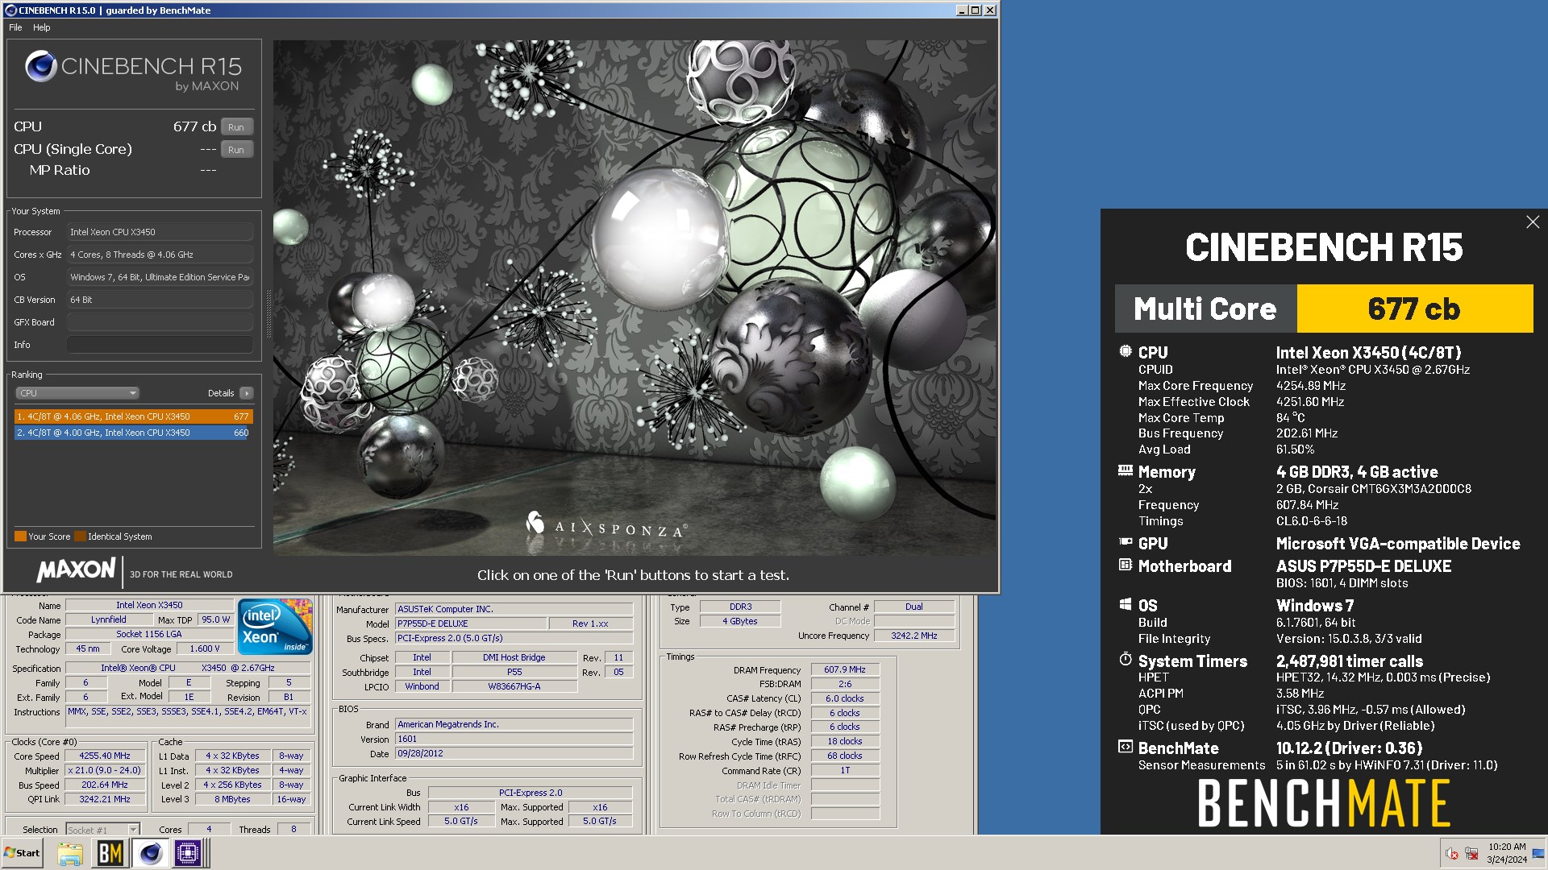Click the network disconnected tray icon
1548x870 pixels.
click(x=1471, y=854)
